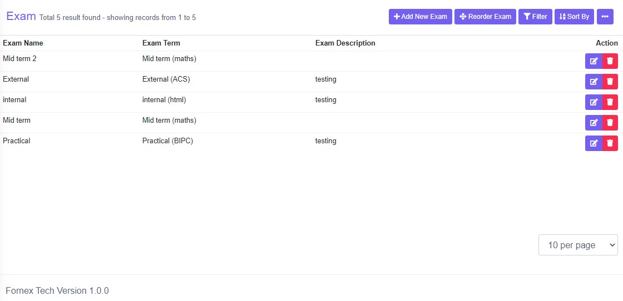
Task: Delete the internal exam row
Action: (610, 102)
